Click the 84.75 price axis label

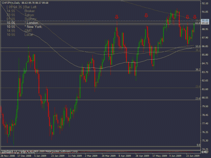(x=205, y=63)
